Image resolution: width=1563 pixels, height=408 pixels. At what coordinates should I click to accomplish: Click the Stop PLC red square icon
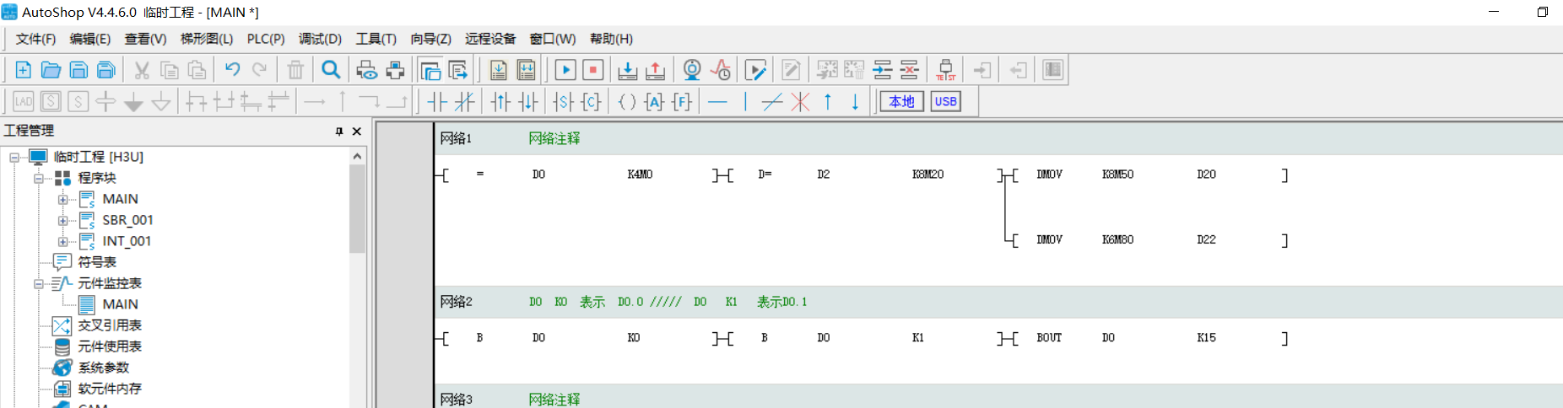click(593, 70)
